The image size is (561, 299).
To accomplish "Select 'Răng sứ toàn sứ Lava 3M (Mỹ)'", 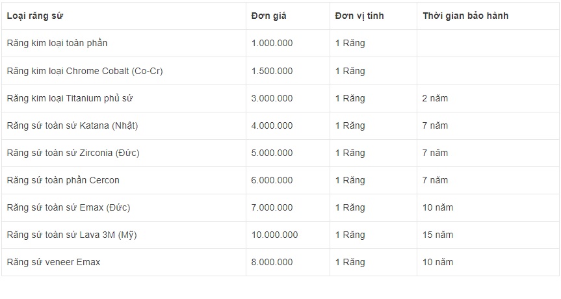I will (x=72, y=235).
